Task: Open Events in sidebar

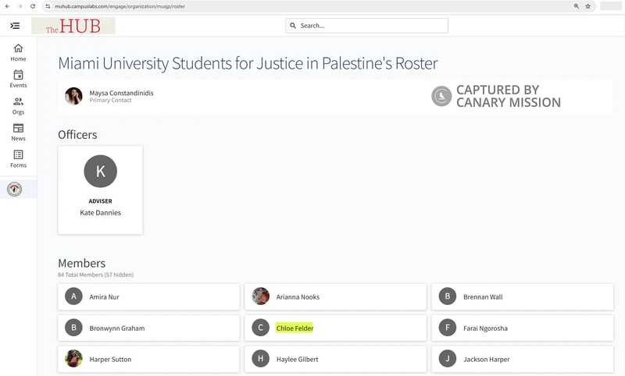Action: (18, 80)
